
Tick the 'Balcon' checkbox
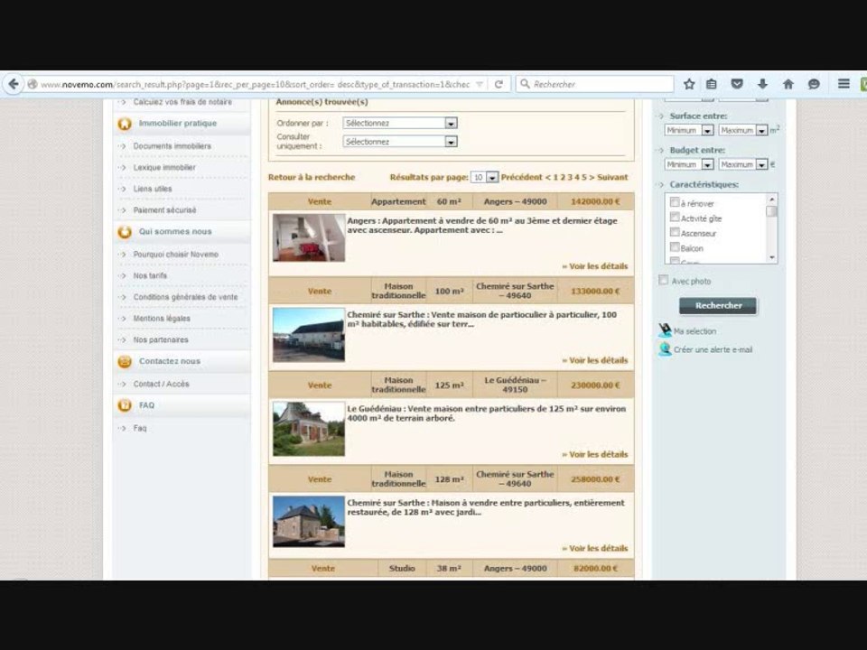coord(675,247)
